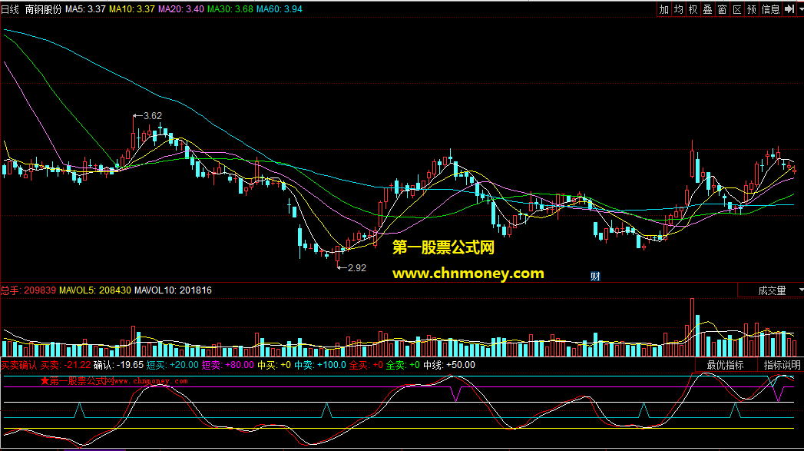Click the 加 toolbar button
Viewport: 804px width, 451px height.
pos(664,9)
